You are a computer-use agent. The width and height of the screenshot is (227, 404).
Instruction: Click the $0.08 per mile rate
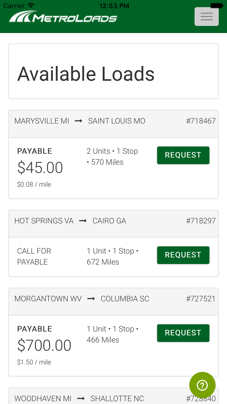click(34, 184)
